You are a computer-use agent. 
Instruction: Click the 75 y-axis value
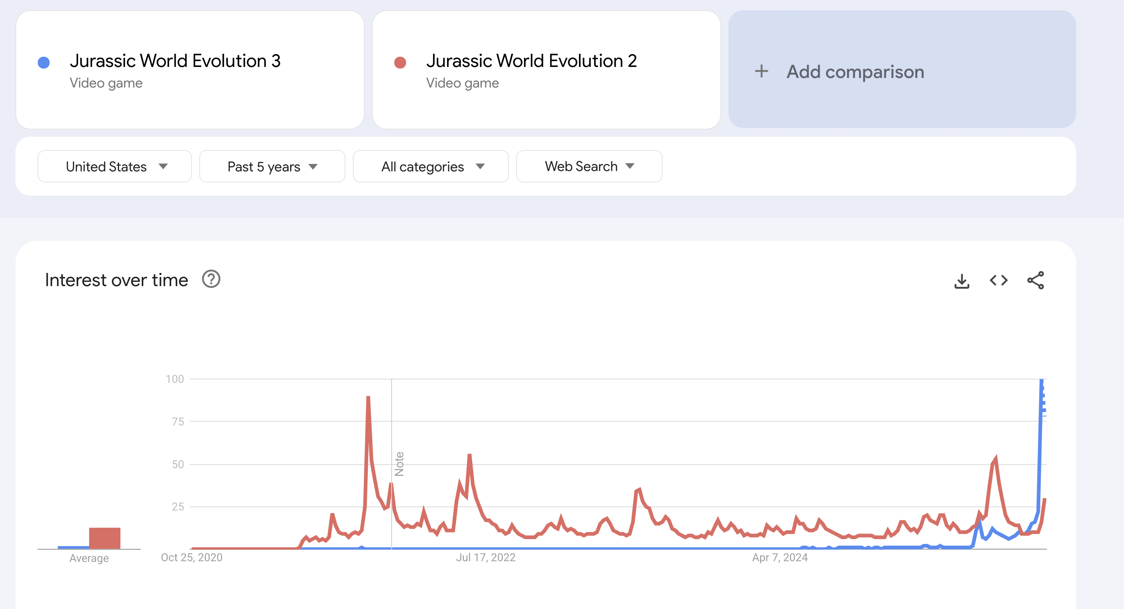click(x=178, y=422)
